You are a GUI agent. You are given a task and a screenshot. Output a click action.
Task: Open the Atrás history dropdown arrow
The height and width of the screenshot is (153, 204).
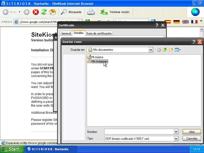pyautogui.click(x=20, y=12)
